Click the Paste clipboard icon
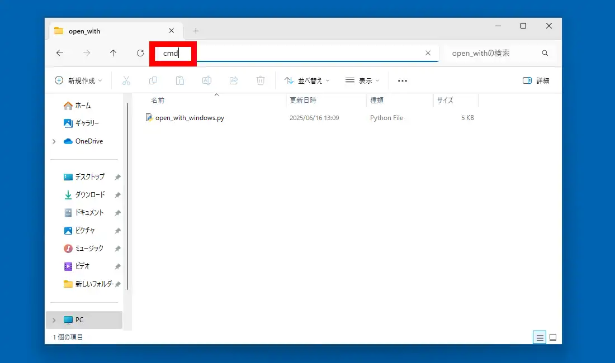The height and width of the screenshot is (363, 615). click(x=180, y=80)
